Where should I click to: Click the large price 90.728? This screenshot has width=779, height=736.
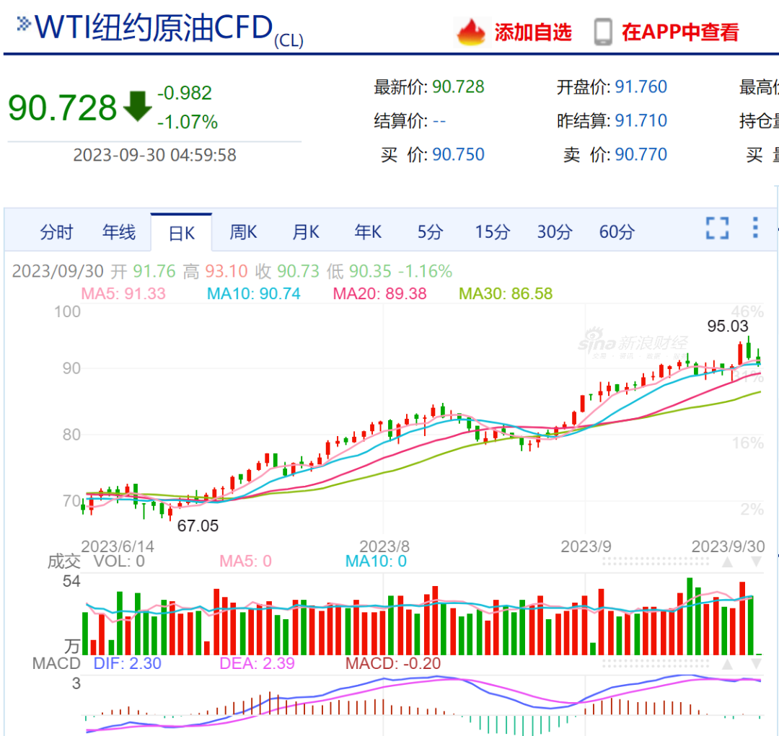click(62, 107)
